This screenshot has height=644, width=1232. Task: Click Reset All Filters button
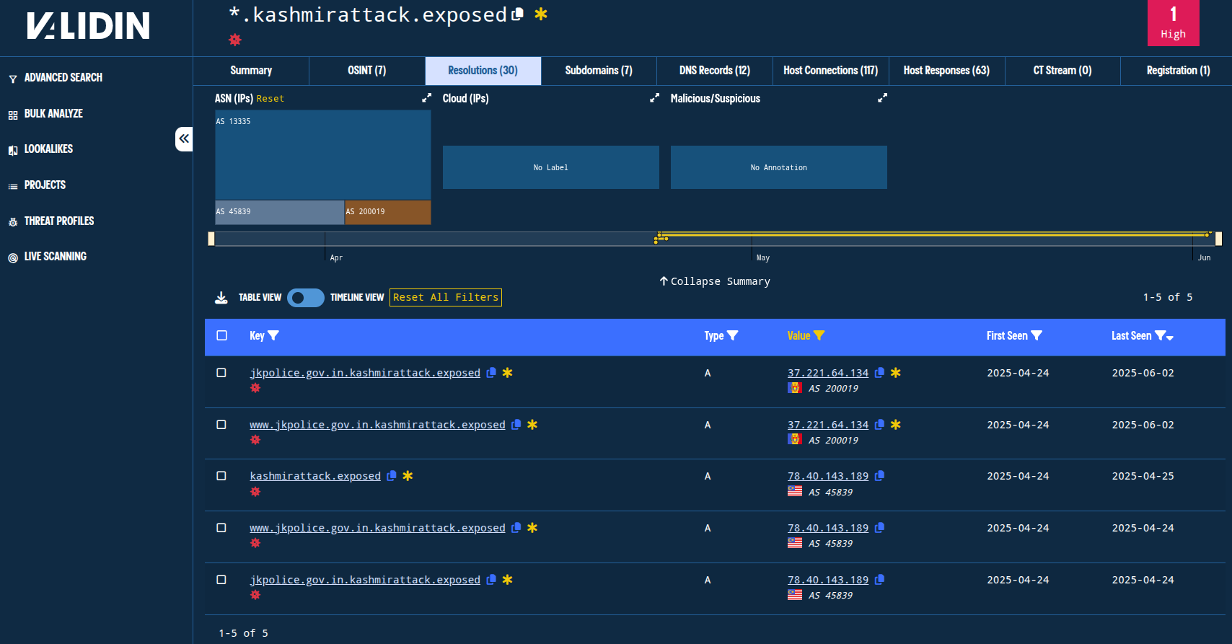point(446,297)
